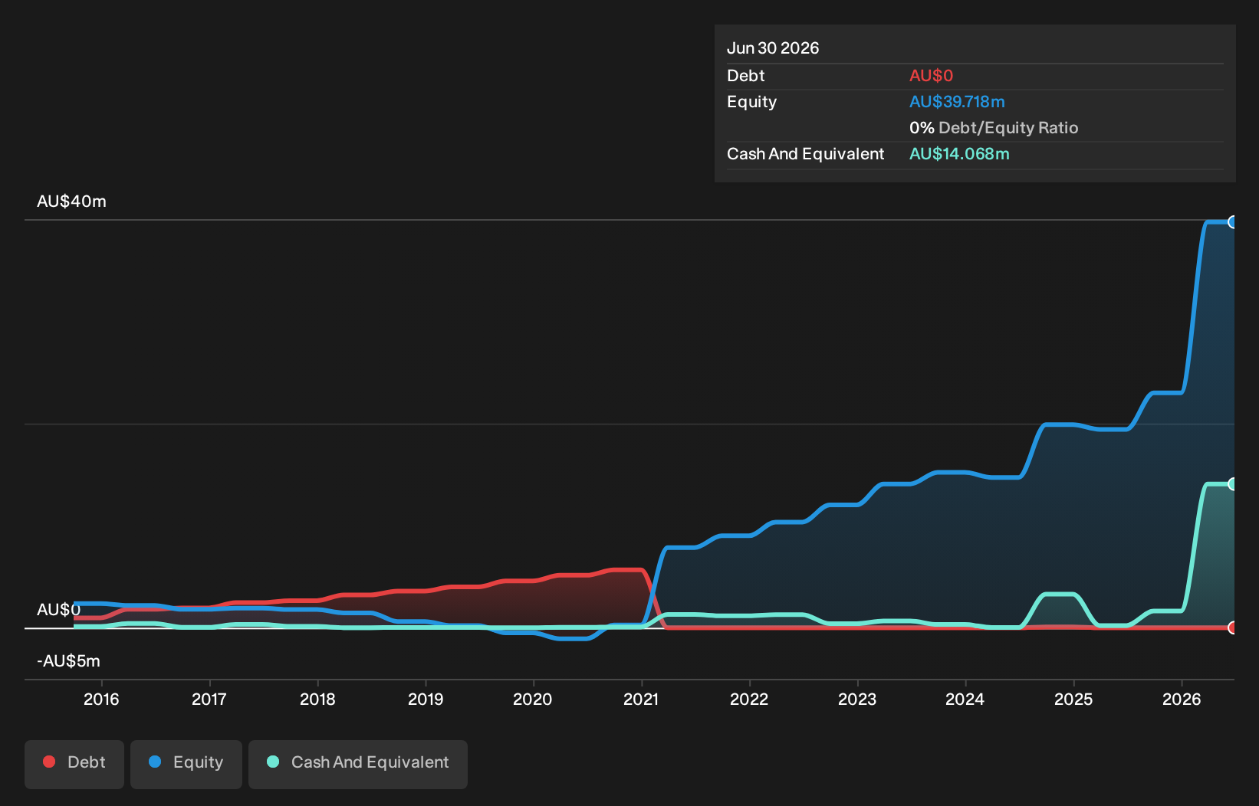Select the red Debt endpoint marker

pos(1233,627)
